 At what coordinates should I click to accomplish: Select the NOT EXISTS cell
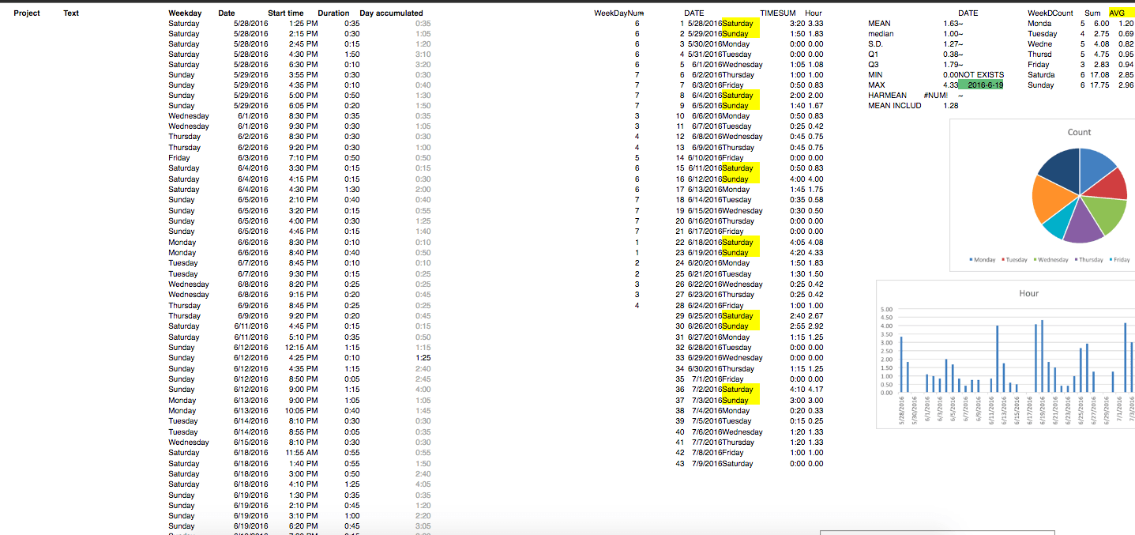pyautogui.click(x=981, y=75)
